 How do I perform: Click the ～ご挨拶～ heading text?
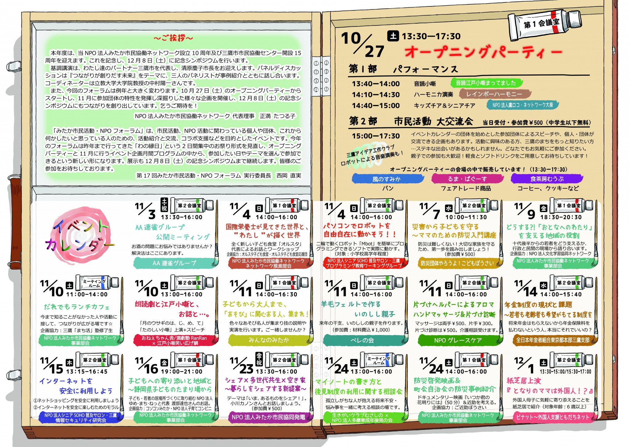(173, 38)
